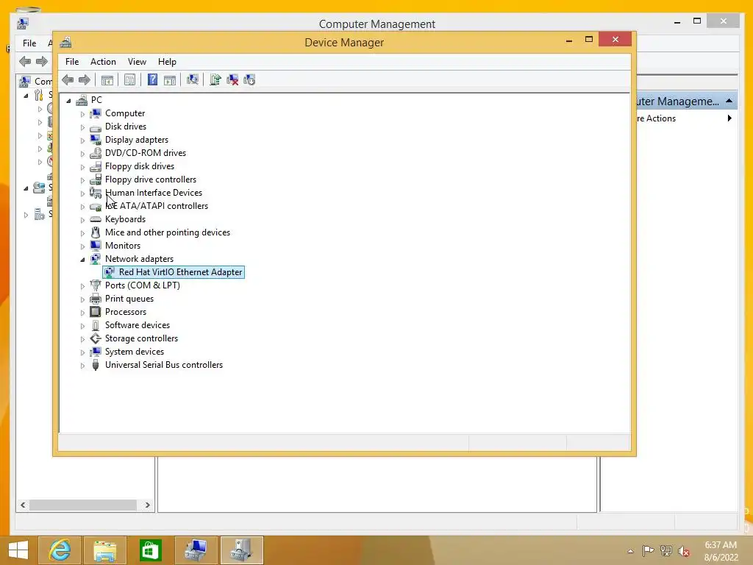
Task: Select Print queues category
Action: 129,299
